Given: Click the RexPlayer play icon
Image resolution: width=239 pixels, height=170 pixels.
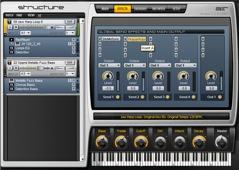Looking at the screenshot, I should pyautogui.click(x=11, y=40).
